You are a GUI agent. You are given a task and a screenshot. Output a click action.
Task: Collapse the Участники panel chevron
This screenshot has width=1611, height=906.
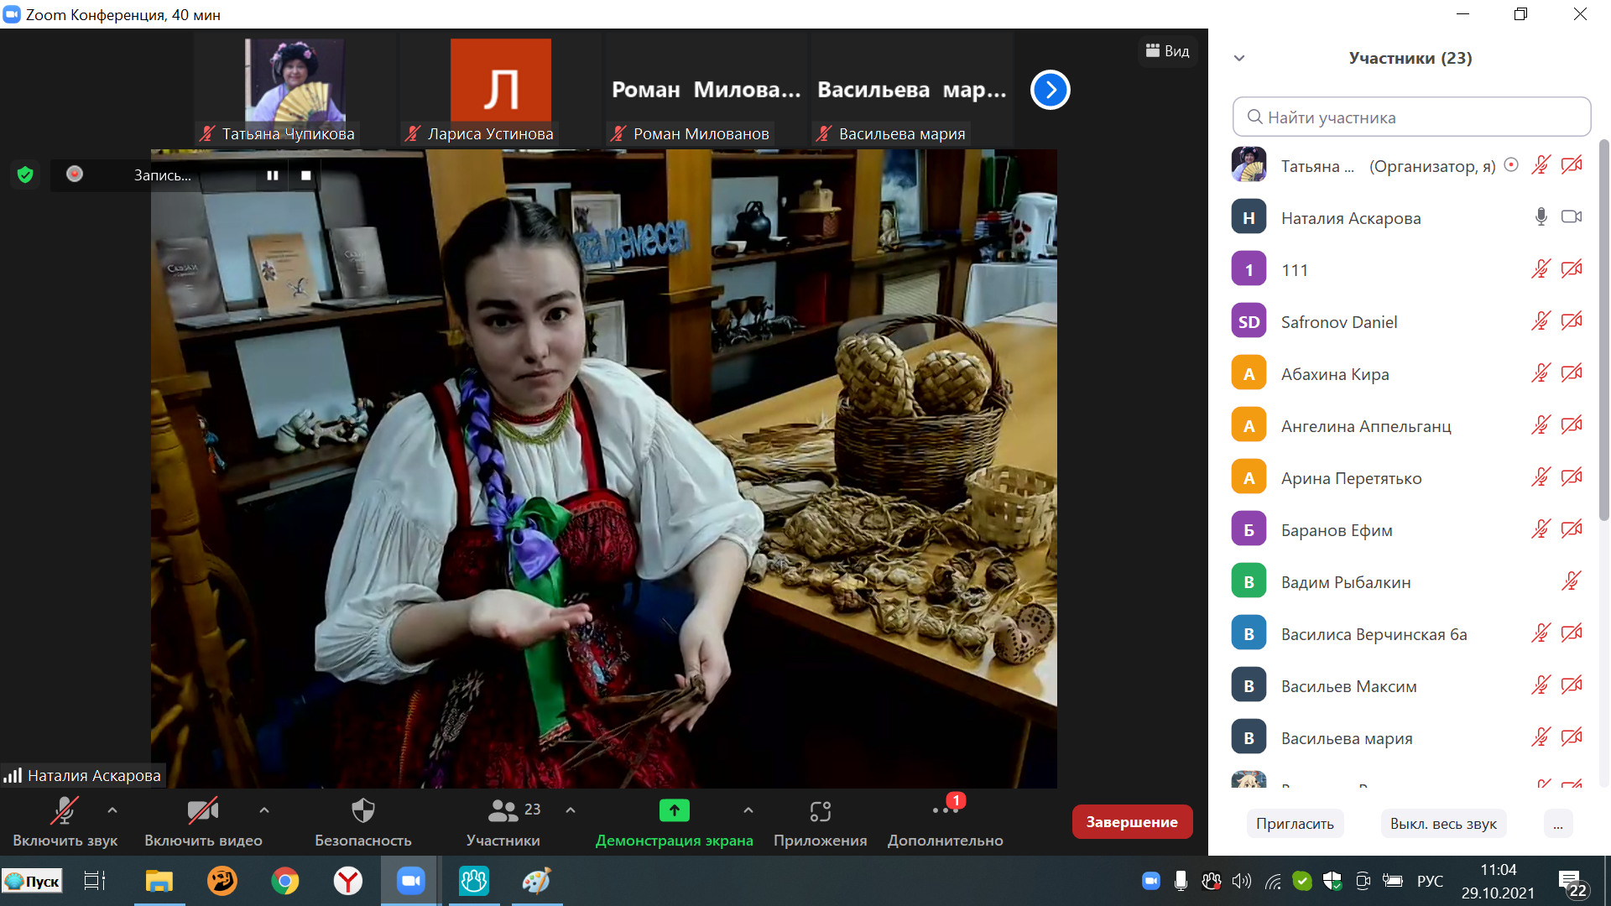(x=1239, y=58)
